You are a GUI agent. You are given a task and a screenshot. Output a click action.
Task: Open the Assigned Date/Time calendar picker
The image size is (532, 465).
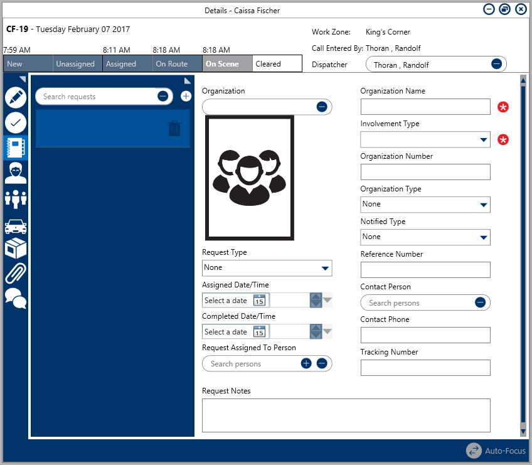point(259,301)
